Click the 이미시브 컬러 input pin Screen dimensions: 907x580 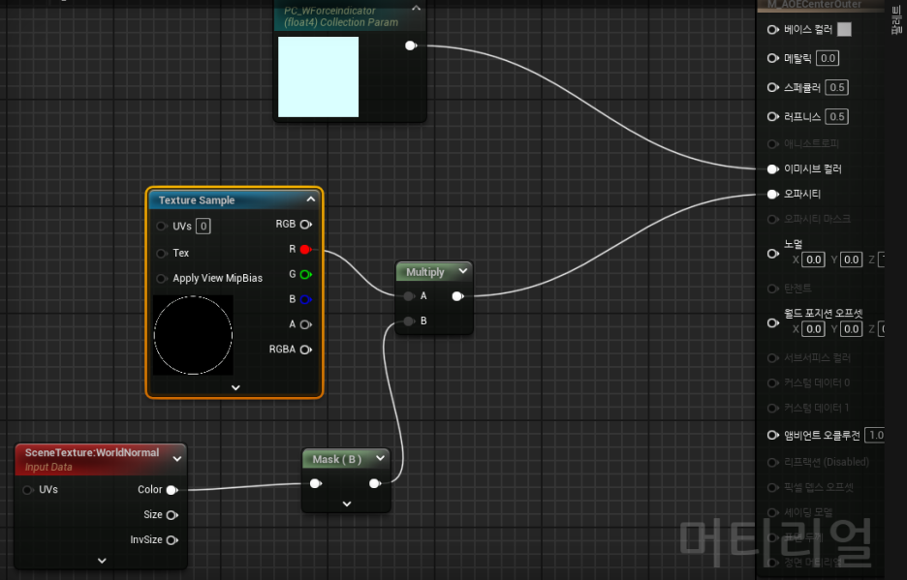click(773, 168)
